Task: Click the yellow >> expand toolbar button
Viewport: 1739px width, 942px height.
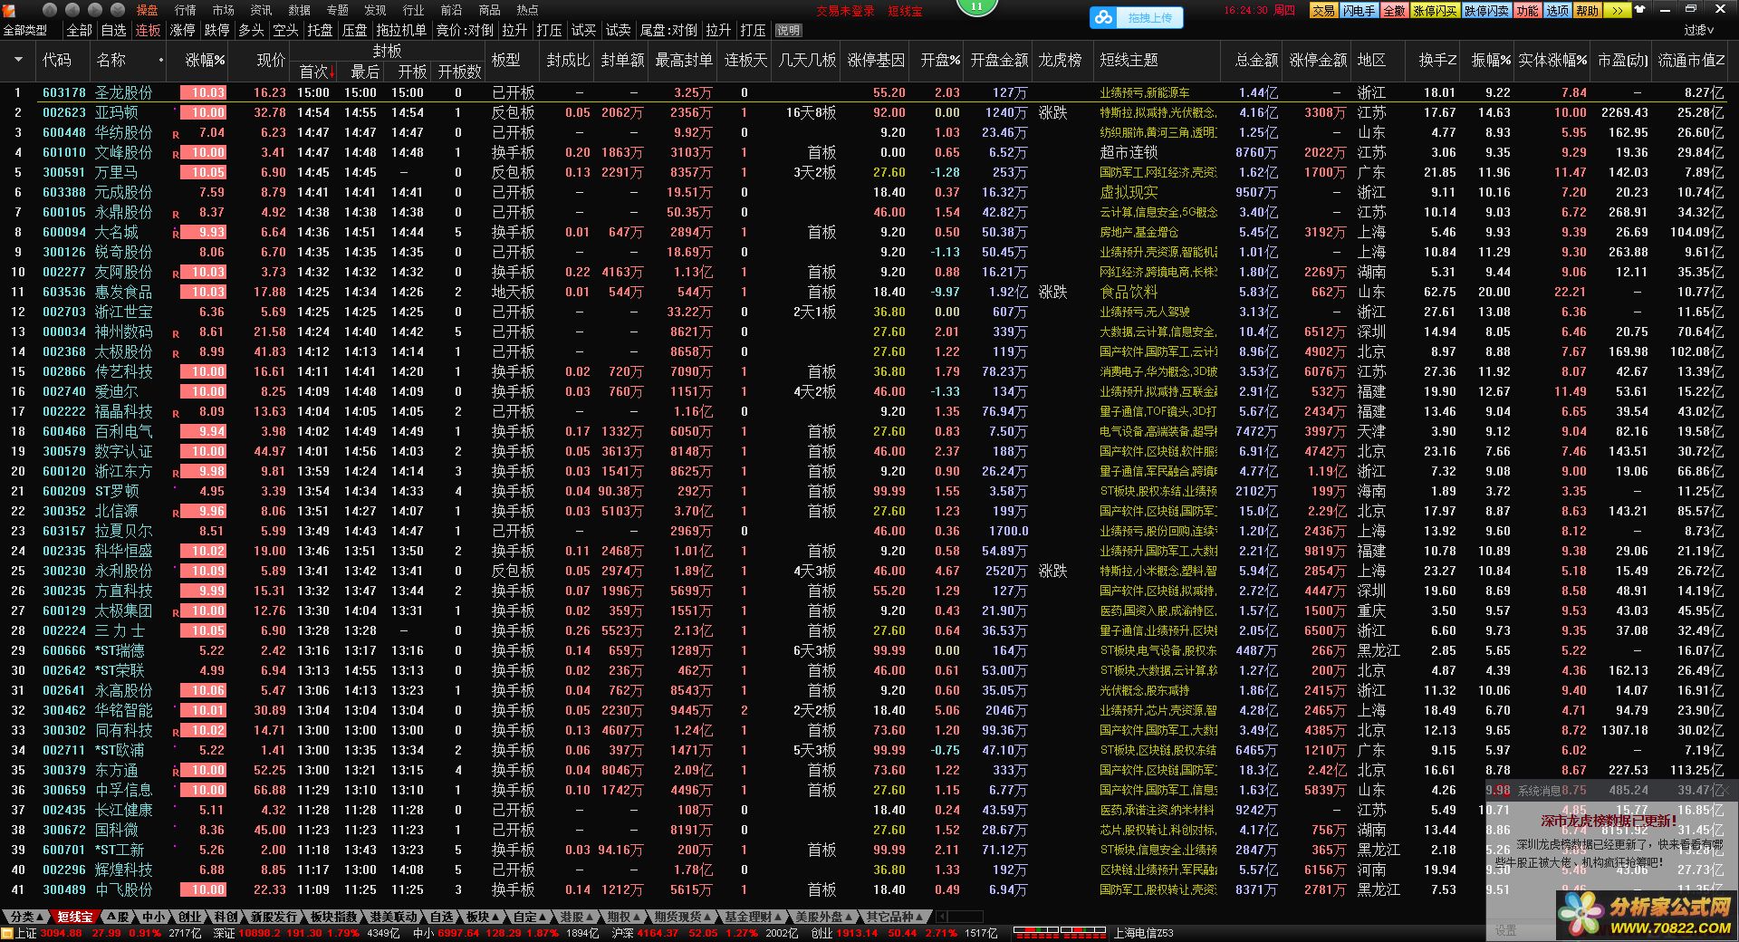Action: [1618, 11]
